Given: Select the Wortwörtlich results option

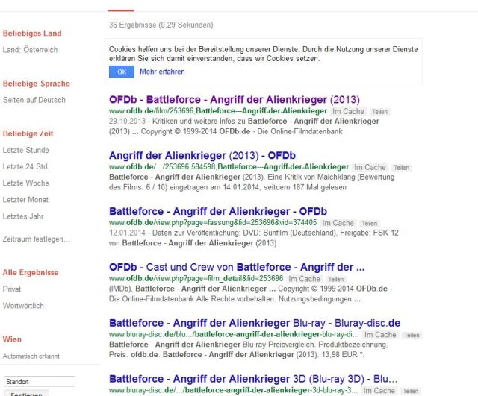Looking at the screenshot, I should 22,306.
